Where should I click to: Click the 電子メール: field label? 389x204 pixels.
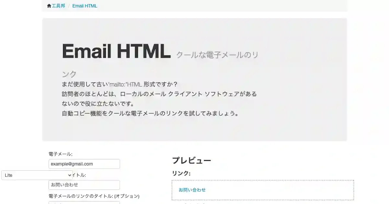tap(61, 154)
